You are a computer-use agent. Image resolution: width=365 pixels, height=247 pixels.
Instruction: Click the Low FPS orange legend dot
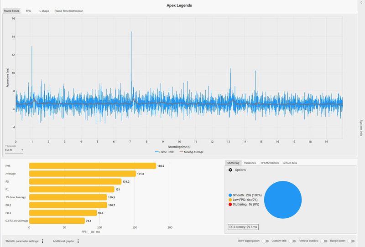click(x=230, y=200)
